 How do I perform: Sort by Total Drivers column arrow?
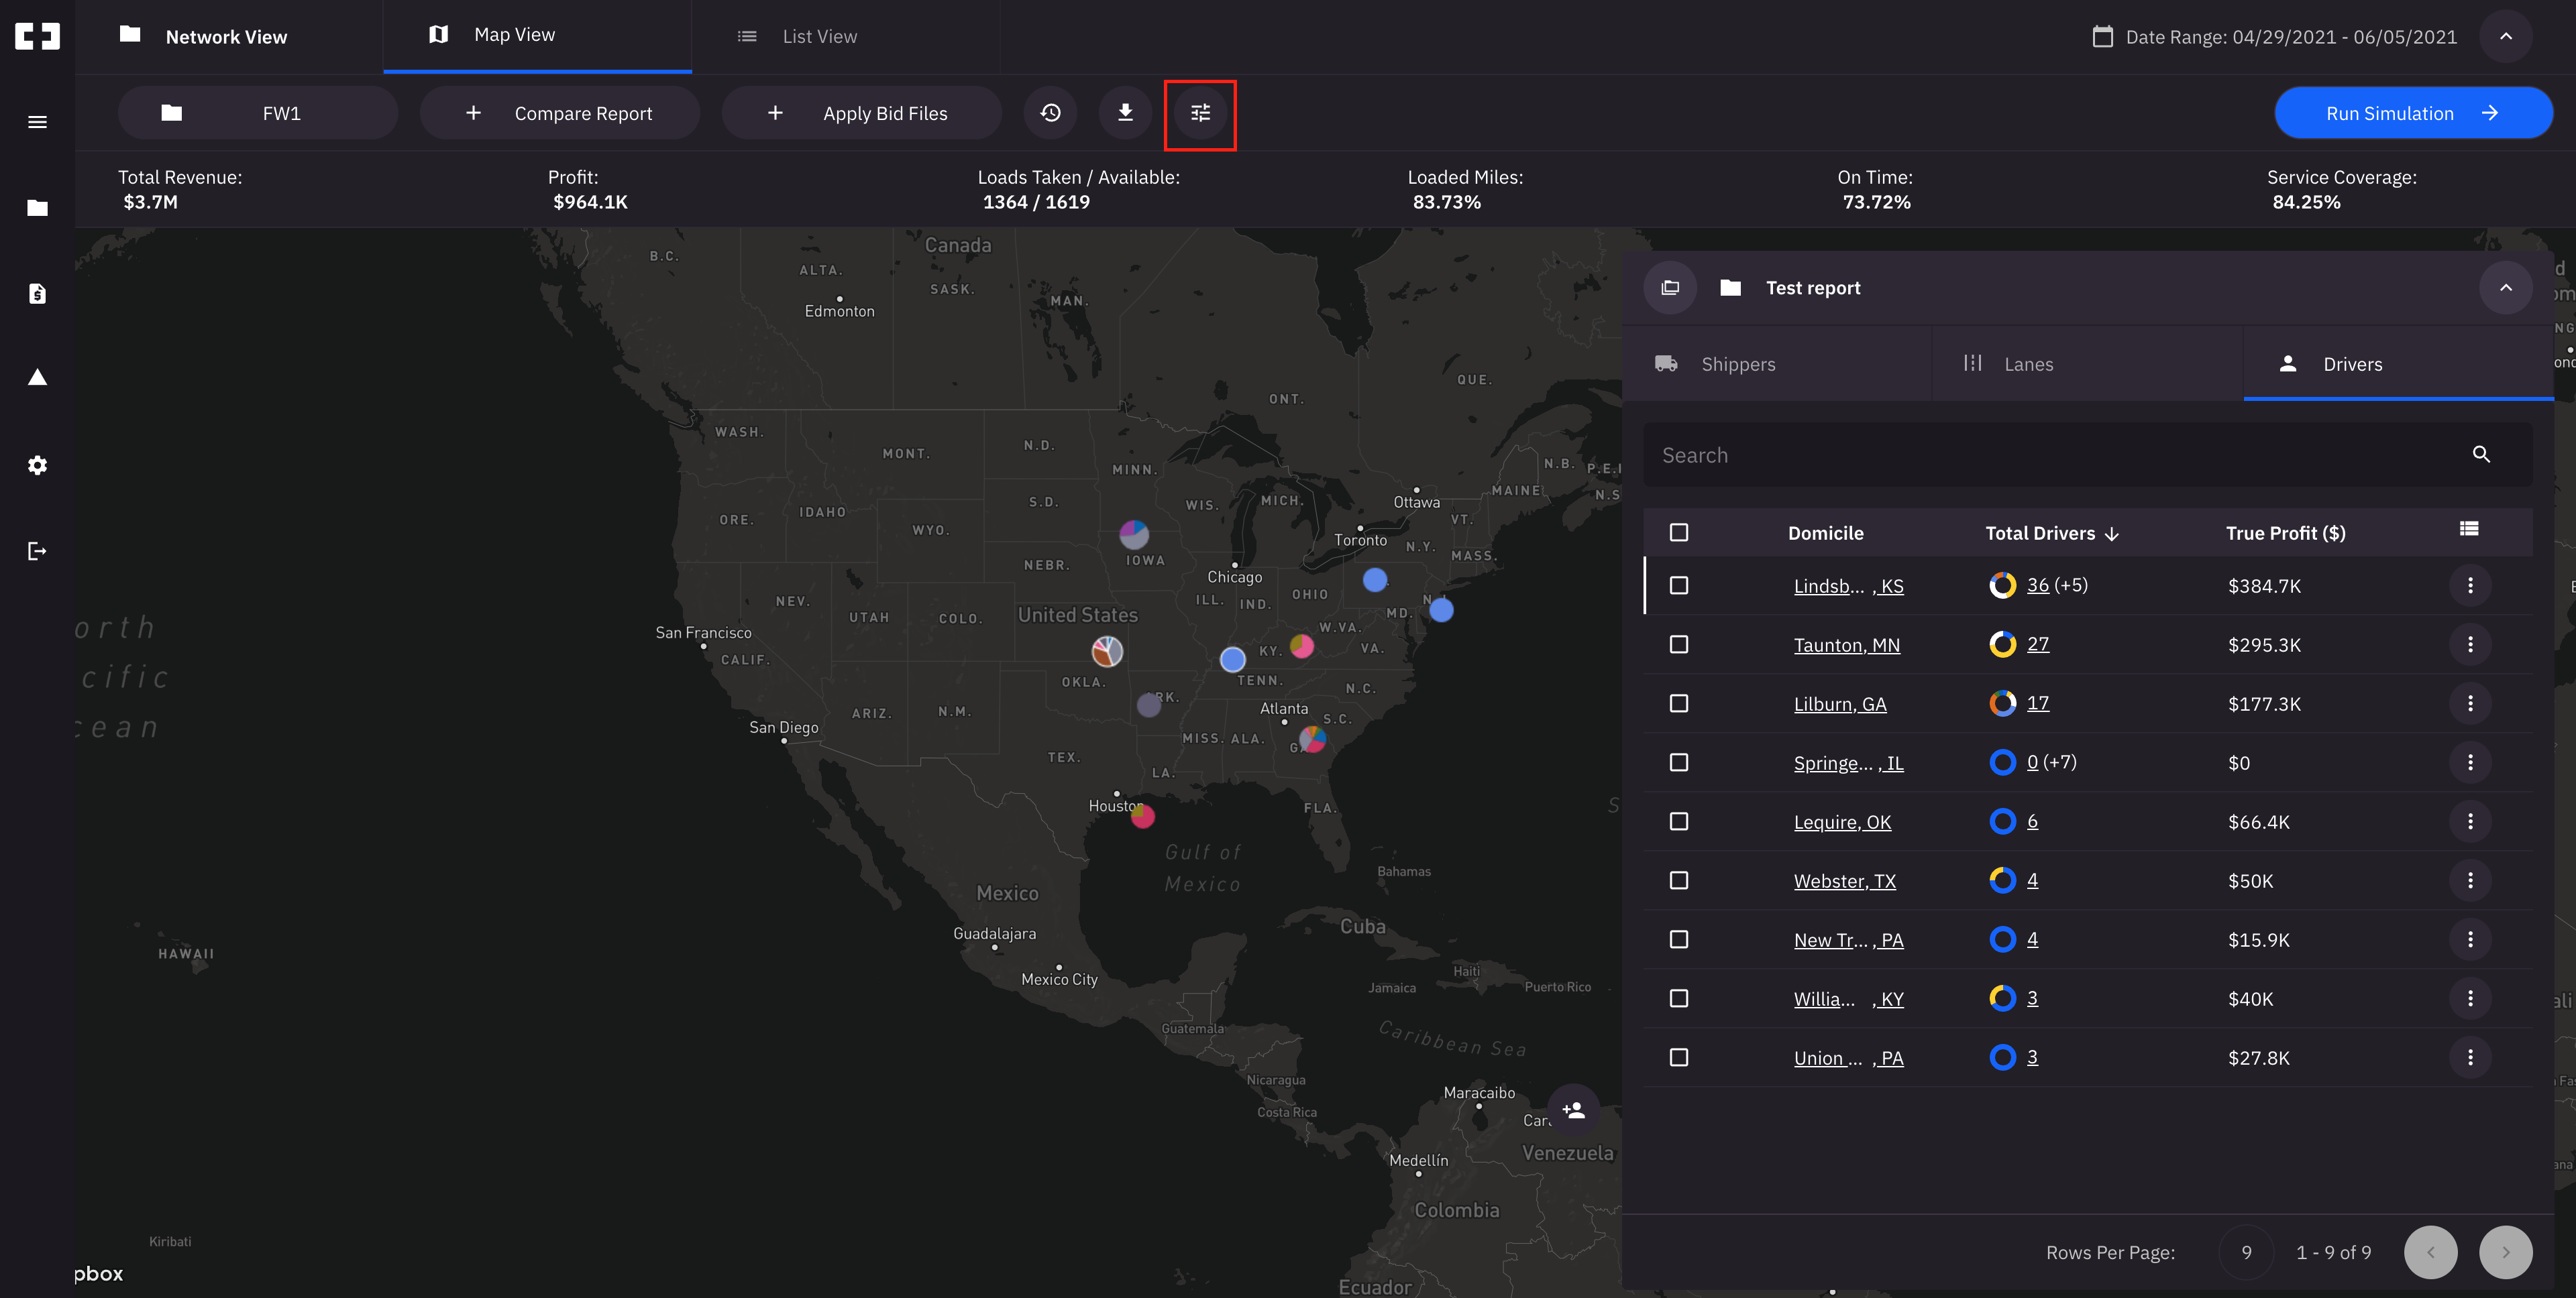[x=2112, y=534]
